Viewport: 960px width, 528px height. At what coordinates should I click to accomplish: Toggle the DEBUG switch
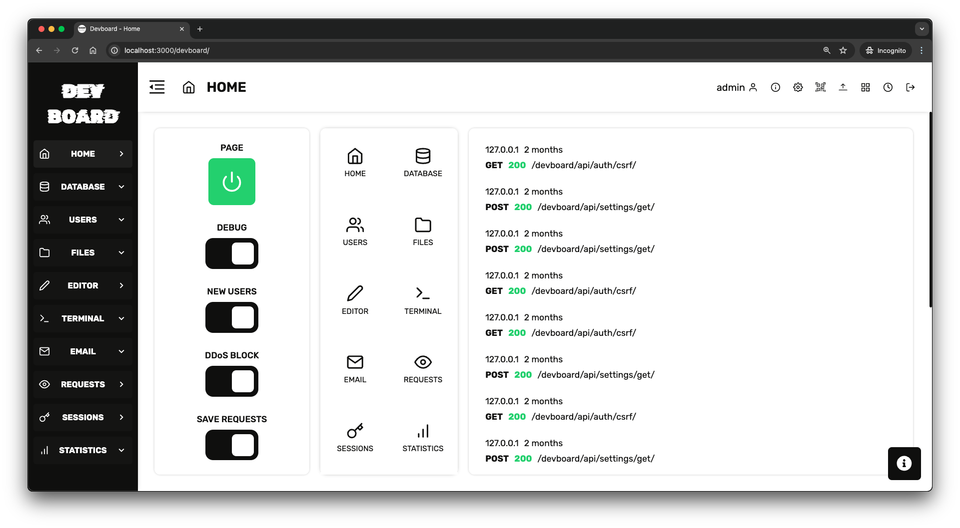coord(232,254)
